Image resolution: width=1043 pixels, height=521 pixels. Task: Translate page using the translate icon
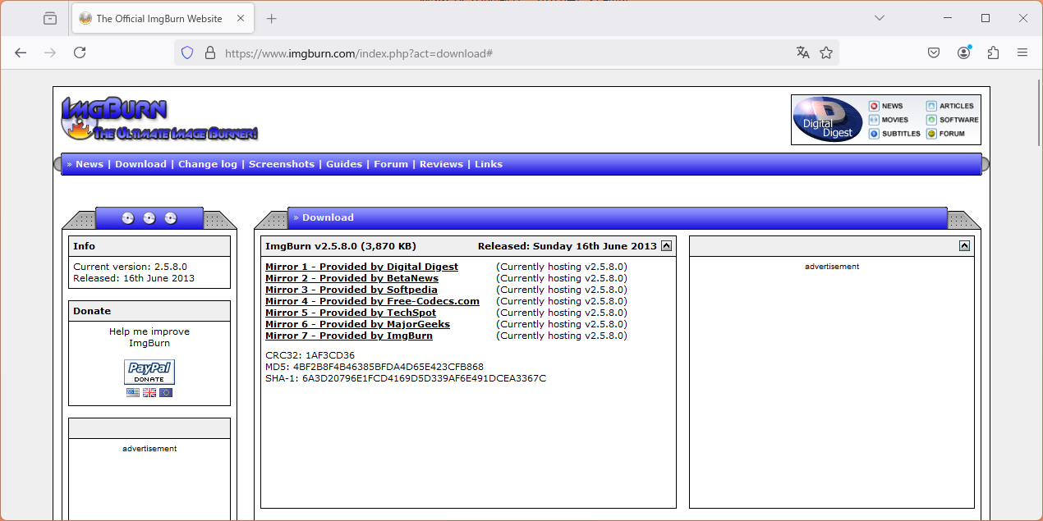(803, 53)
